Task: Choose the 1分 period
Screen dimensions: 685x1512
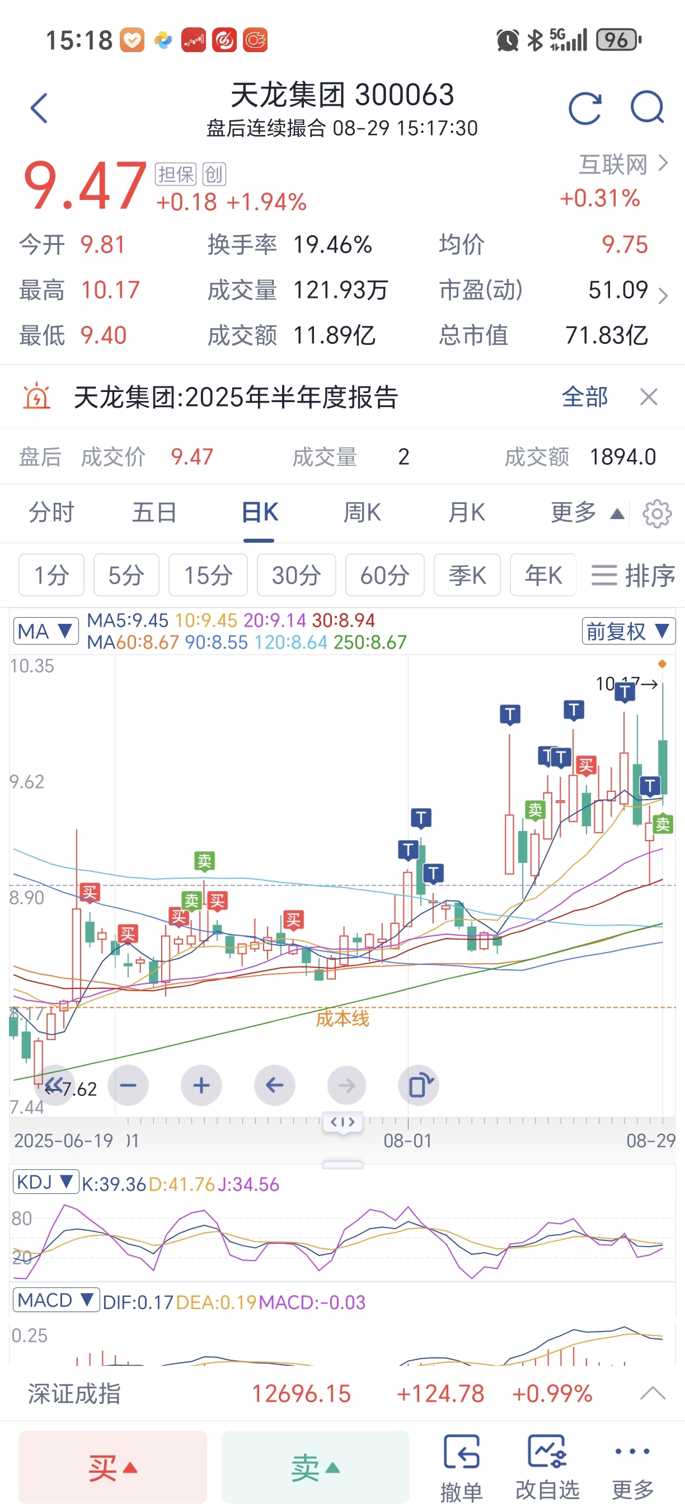Action: coord(51,575)
